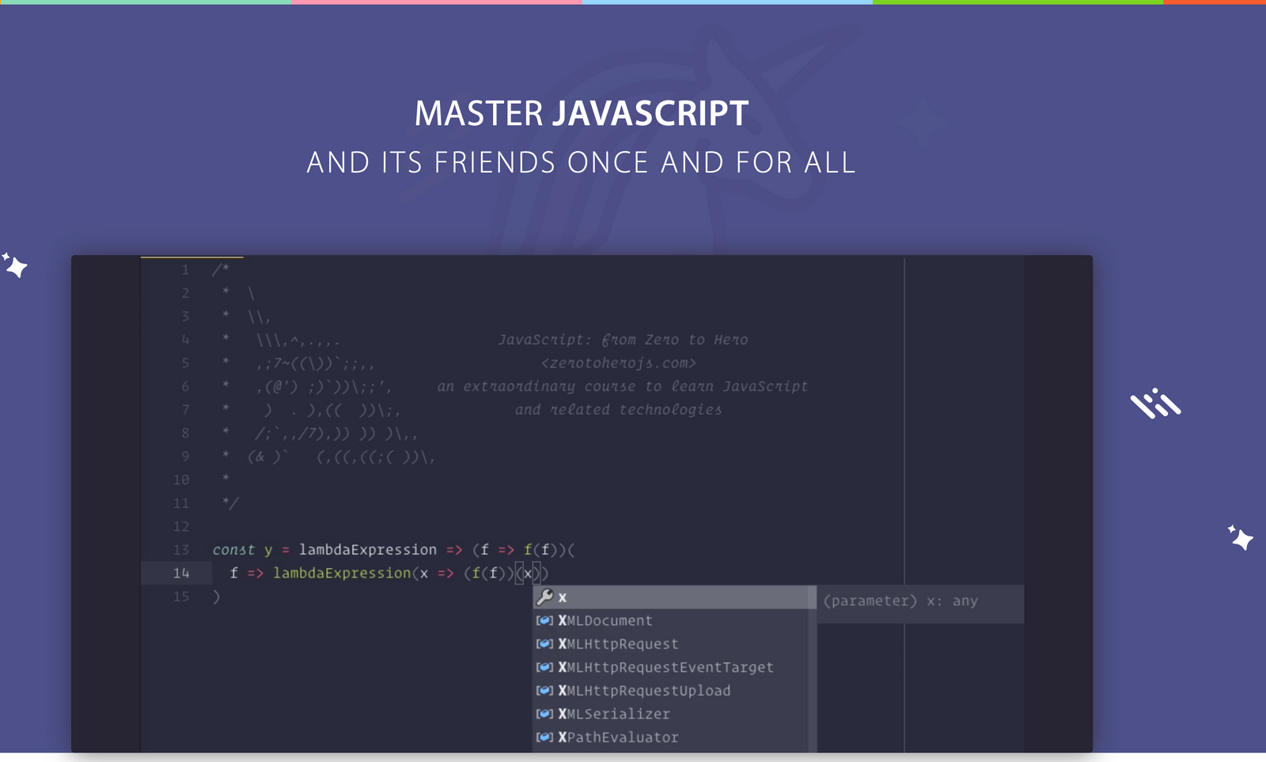The width and height of the screenshot is (1266, 762).
Task: Click the comment closing '*/' on line 11
Action: (x=230, y=503)
